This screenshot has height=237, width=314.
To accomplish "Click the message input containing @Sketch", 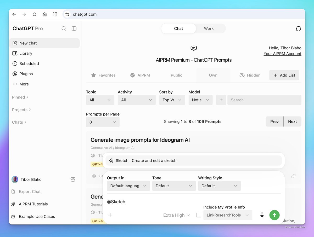I will (194, 202).
